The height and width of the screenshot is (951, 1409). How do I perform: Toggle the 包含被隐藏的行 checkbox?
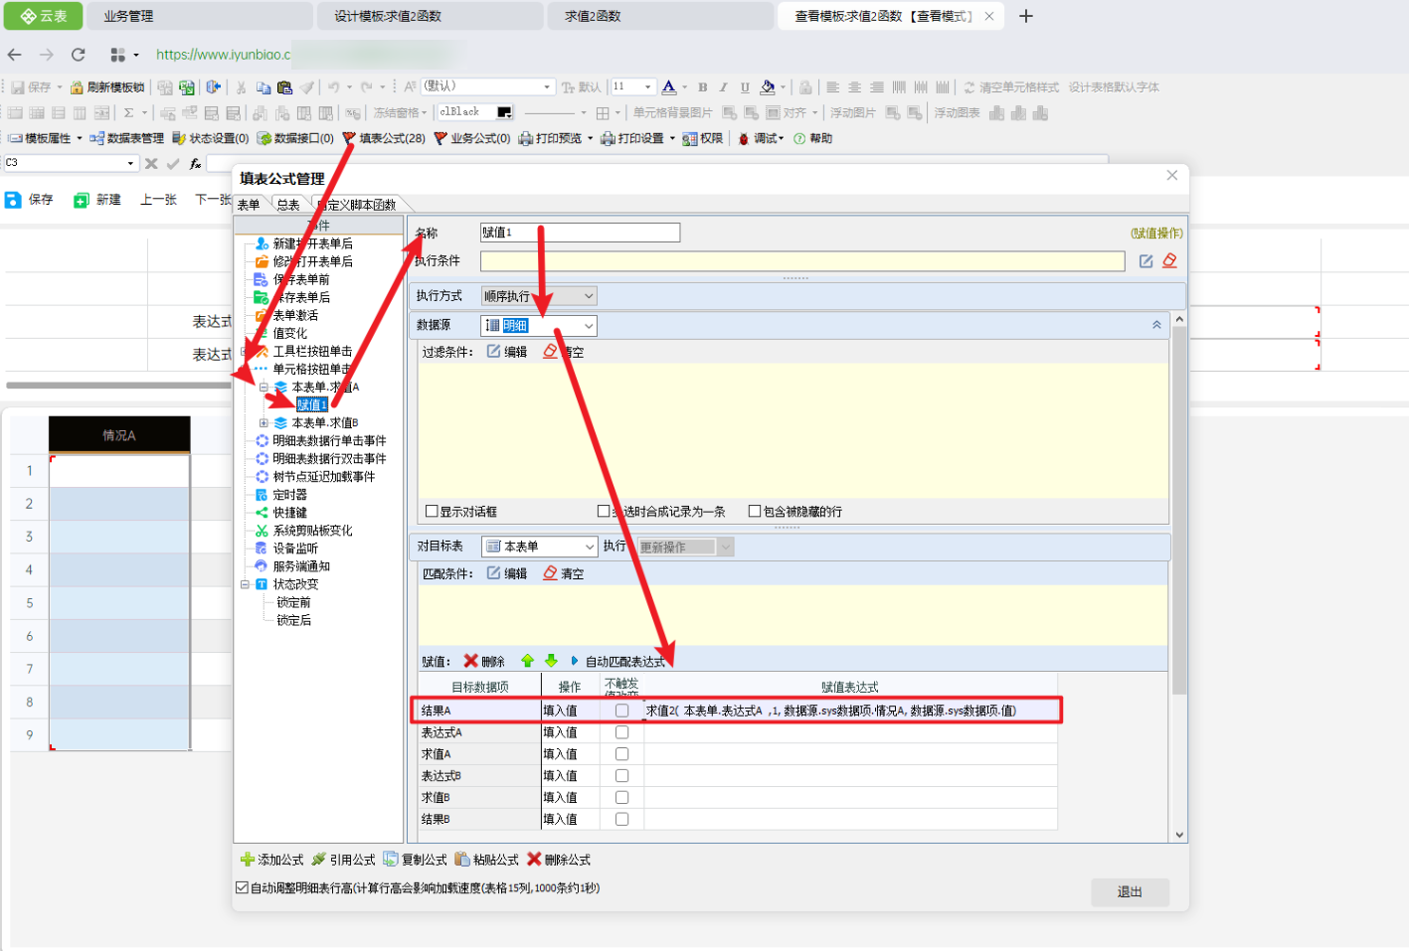(x=755, y=512)
